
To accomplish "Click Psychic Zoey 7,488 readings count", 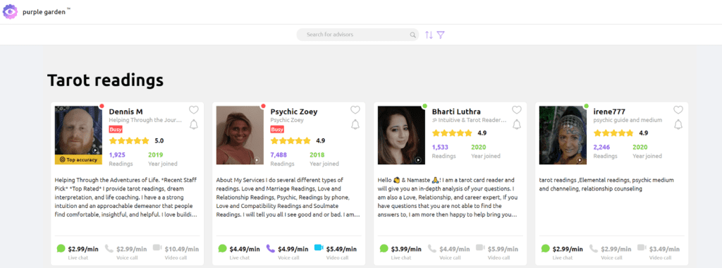I will [x=279, y=154].
